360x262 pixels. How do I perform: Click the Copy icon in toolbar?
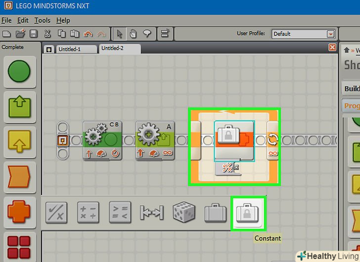tap(61, 34)
